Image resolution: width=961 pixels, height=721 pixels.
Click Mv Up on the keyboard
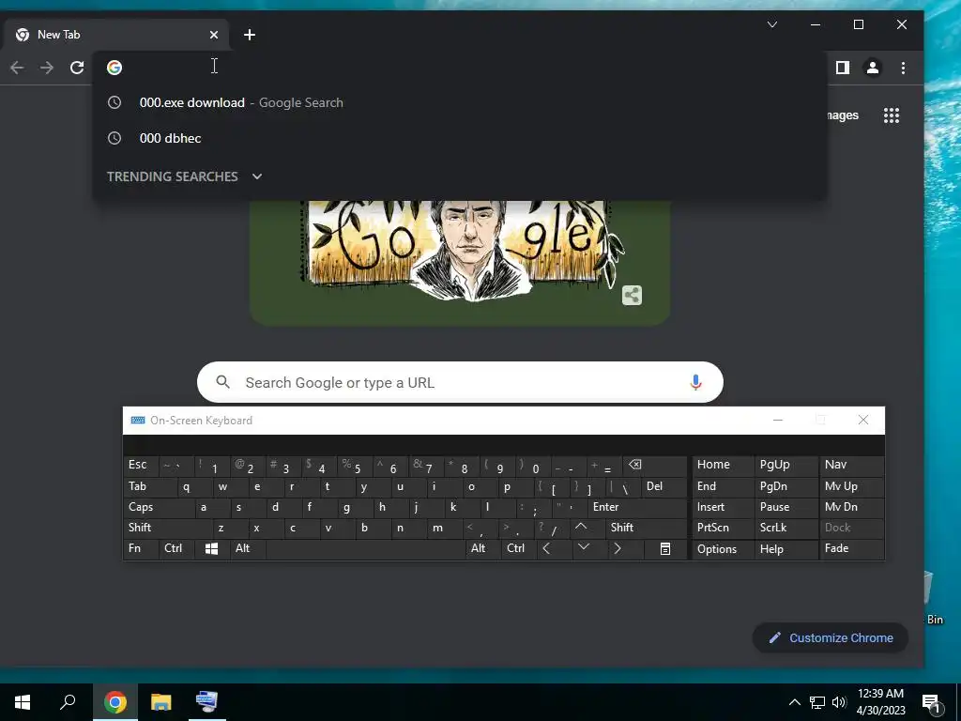(851, 486)
